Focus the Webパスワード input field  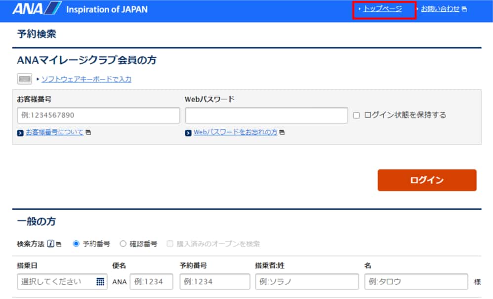click(x=266, y=115)
